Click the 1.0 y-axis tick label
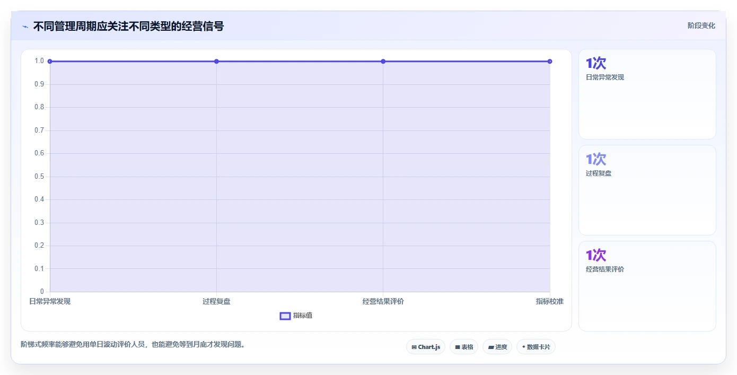737x375 pixels. 39,61
